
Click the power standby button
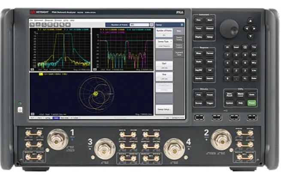coord(20,109)
